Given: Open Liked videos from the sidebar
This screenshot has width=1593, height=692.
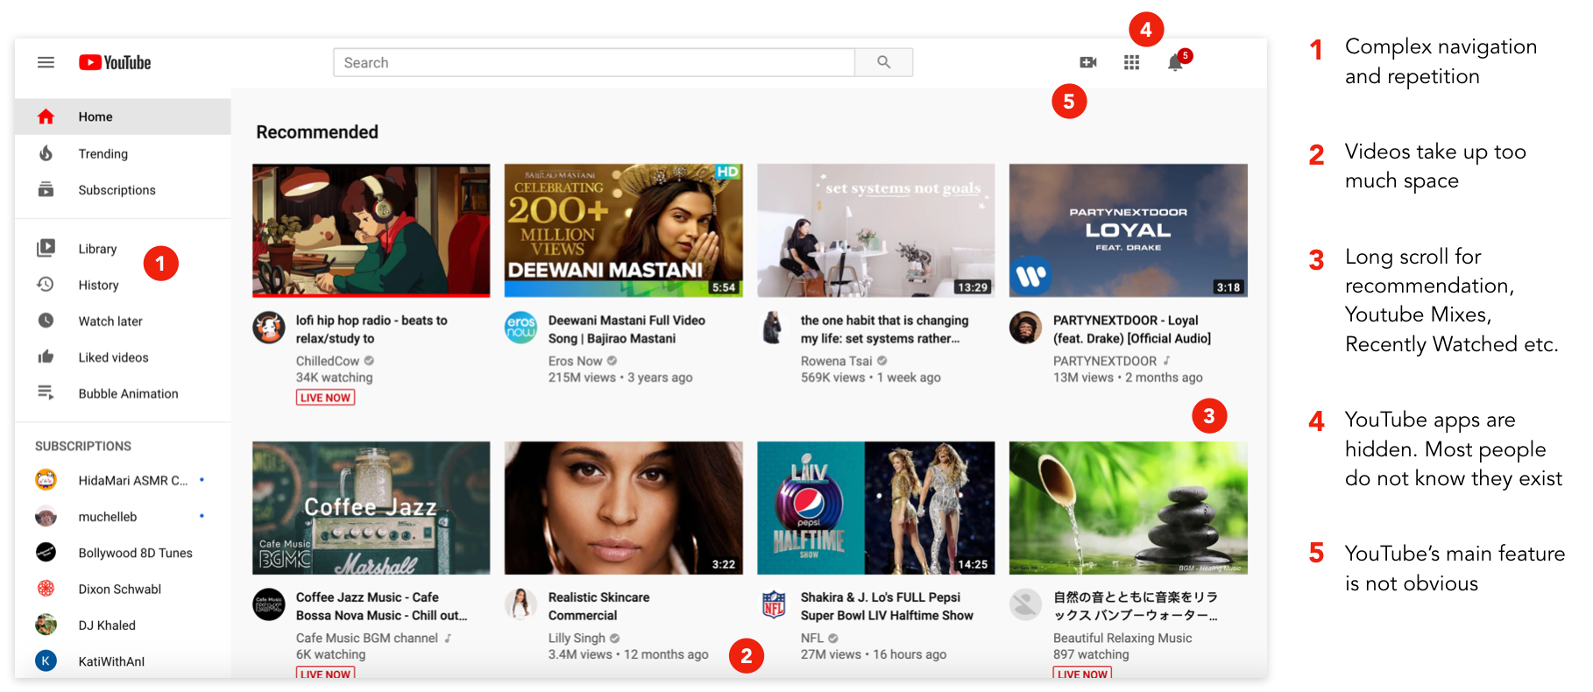Looking at the screenshot, I should tap(123, 357).
